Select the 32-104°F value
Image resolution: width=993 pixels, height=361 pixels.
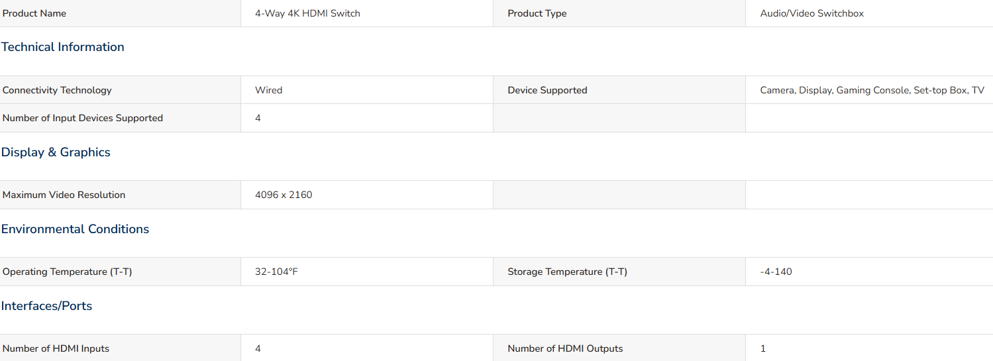click(276, 272)
